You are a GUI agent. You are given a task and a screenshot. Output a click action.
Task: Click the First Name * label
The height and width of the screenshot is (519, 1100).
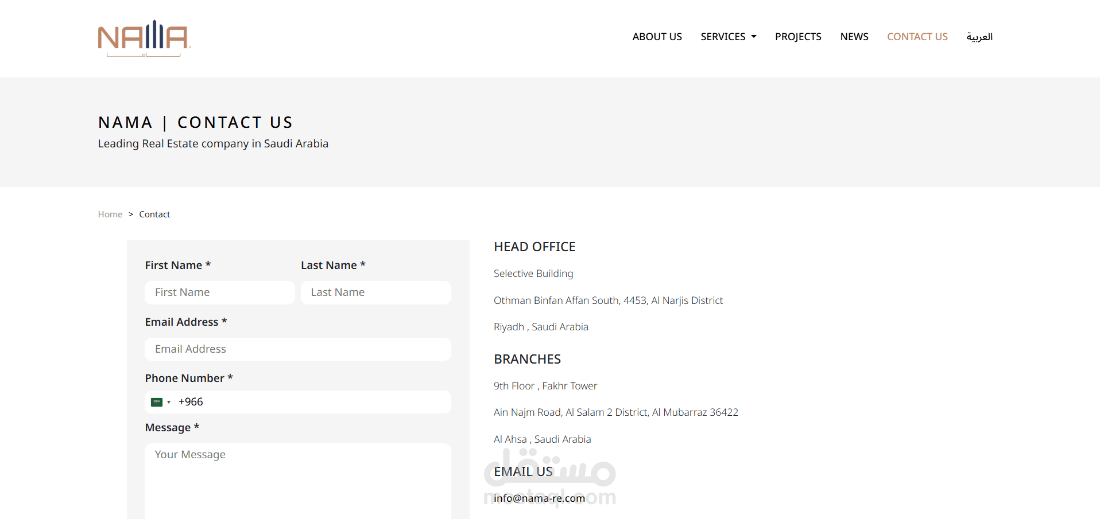[x=178, y=265]
